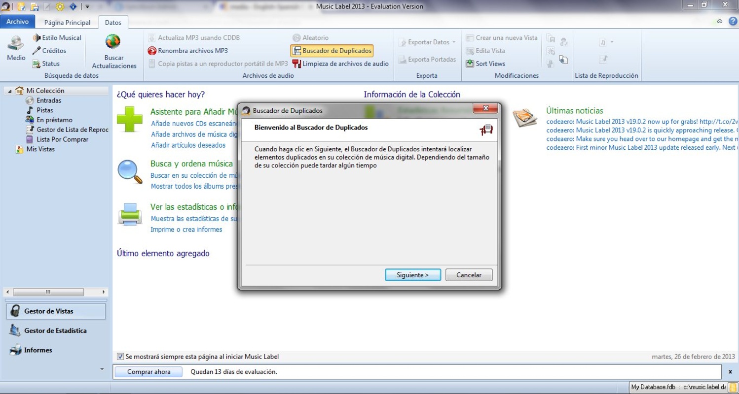Open the Informes printer panel

pyautogui.click(x=55, y=350)
